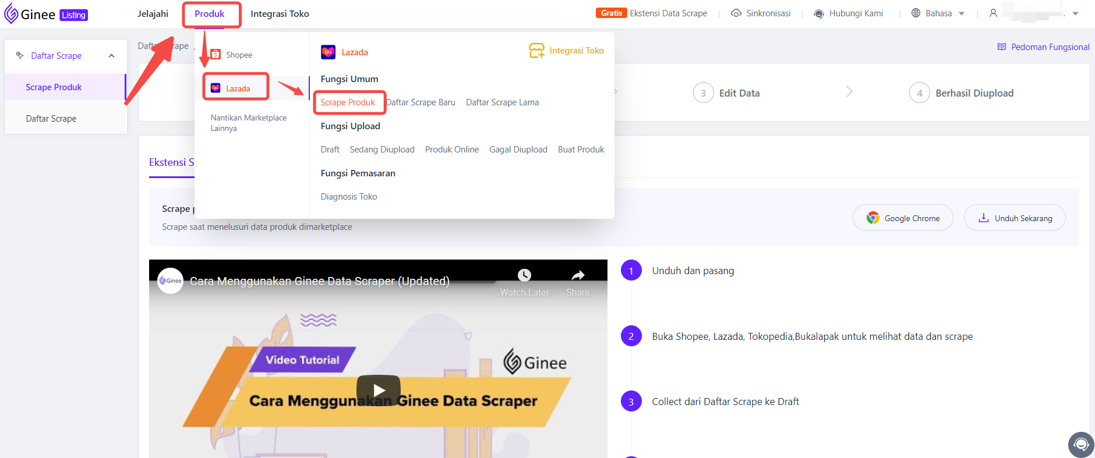The image size is (1095, 458).
Task: Open Buat Produk
Action: pyautogui.click(x=581, y=150)
